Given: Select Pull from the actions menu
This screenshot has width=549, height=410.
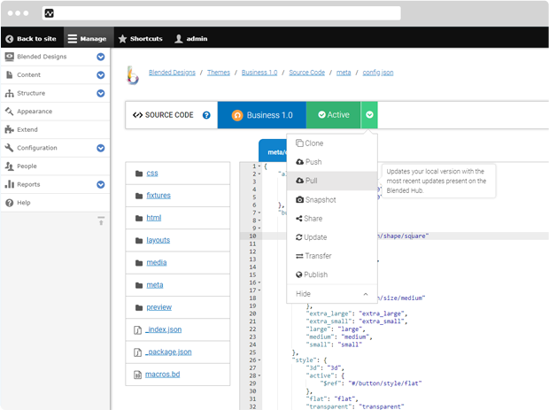Looking at the screenshot, I should click(x=312, y=181).
